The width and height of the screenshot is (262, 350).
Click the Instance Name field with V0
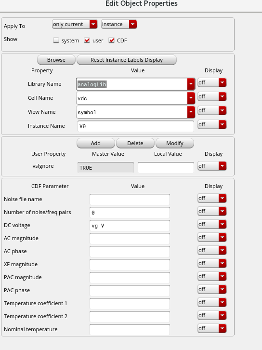[x=135, y=126]
